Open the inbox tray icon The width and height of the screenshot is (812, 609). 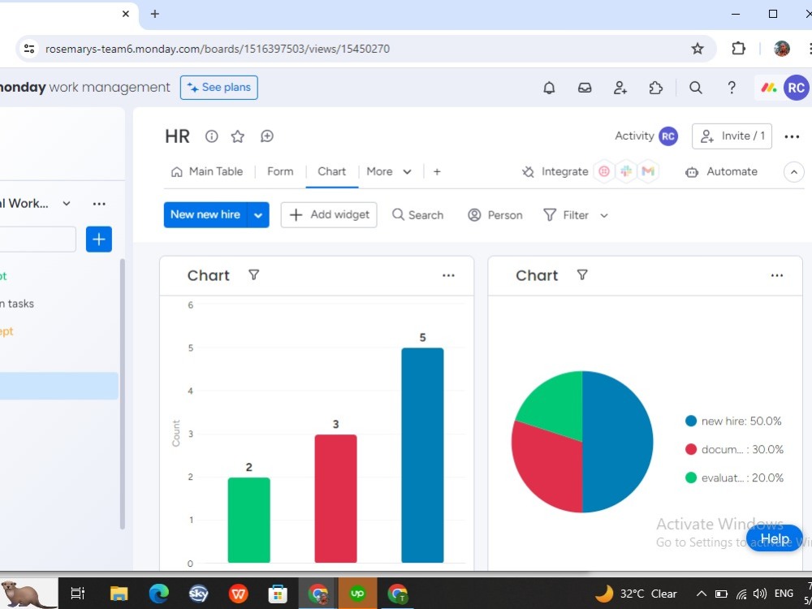coord(585,88)
